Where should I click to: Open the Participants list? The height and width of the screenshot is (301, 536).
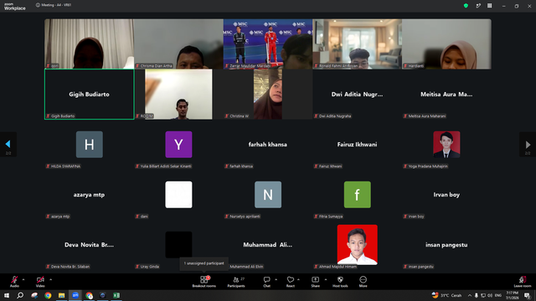pos(236,282)
